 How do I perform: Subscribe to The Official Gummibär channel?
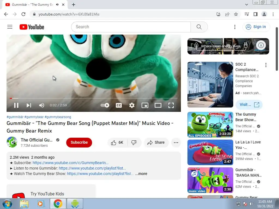[x=79, y=142]
